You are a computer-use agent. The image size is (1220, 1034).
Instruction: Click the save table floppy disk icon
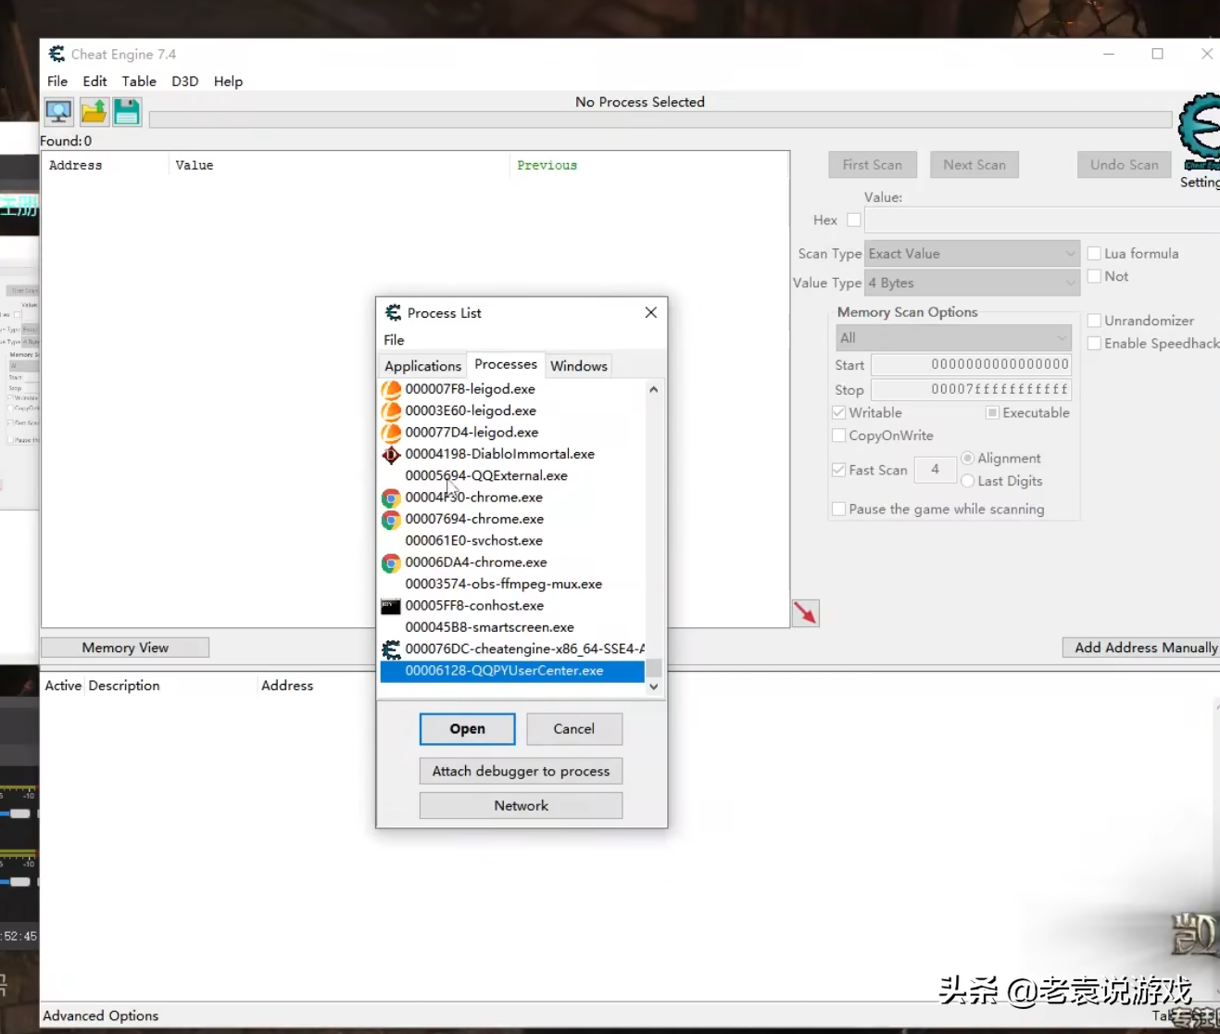pyautogui.click(x=127, y=112)
